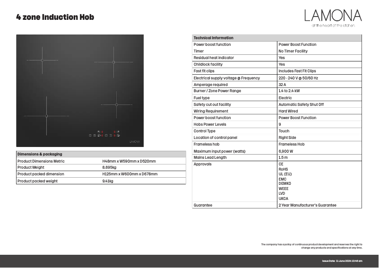Click the leftmost touch control icon on hob
Image resolution: width=379 pixels, height=268 pixels.
(90, 135)
